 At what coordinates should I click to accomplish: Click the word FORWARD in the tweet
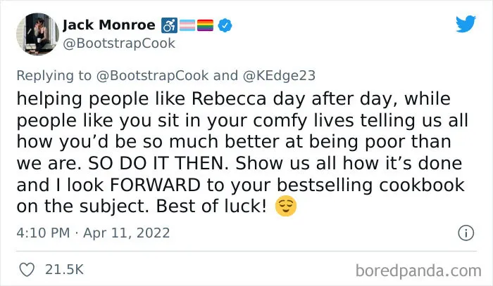pyautogui.click(x=155, y=185)
